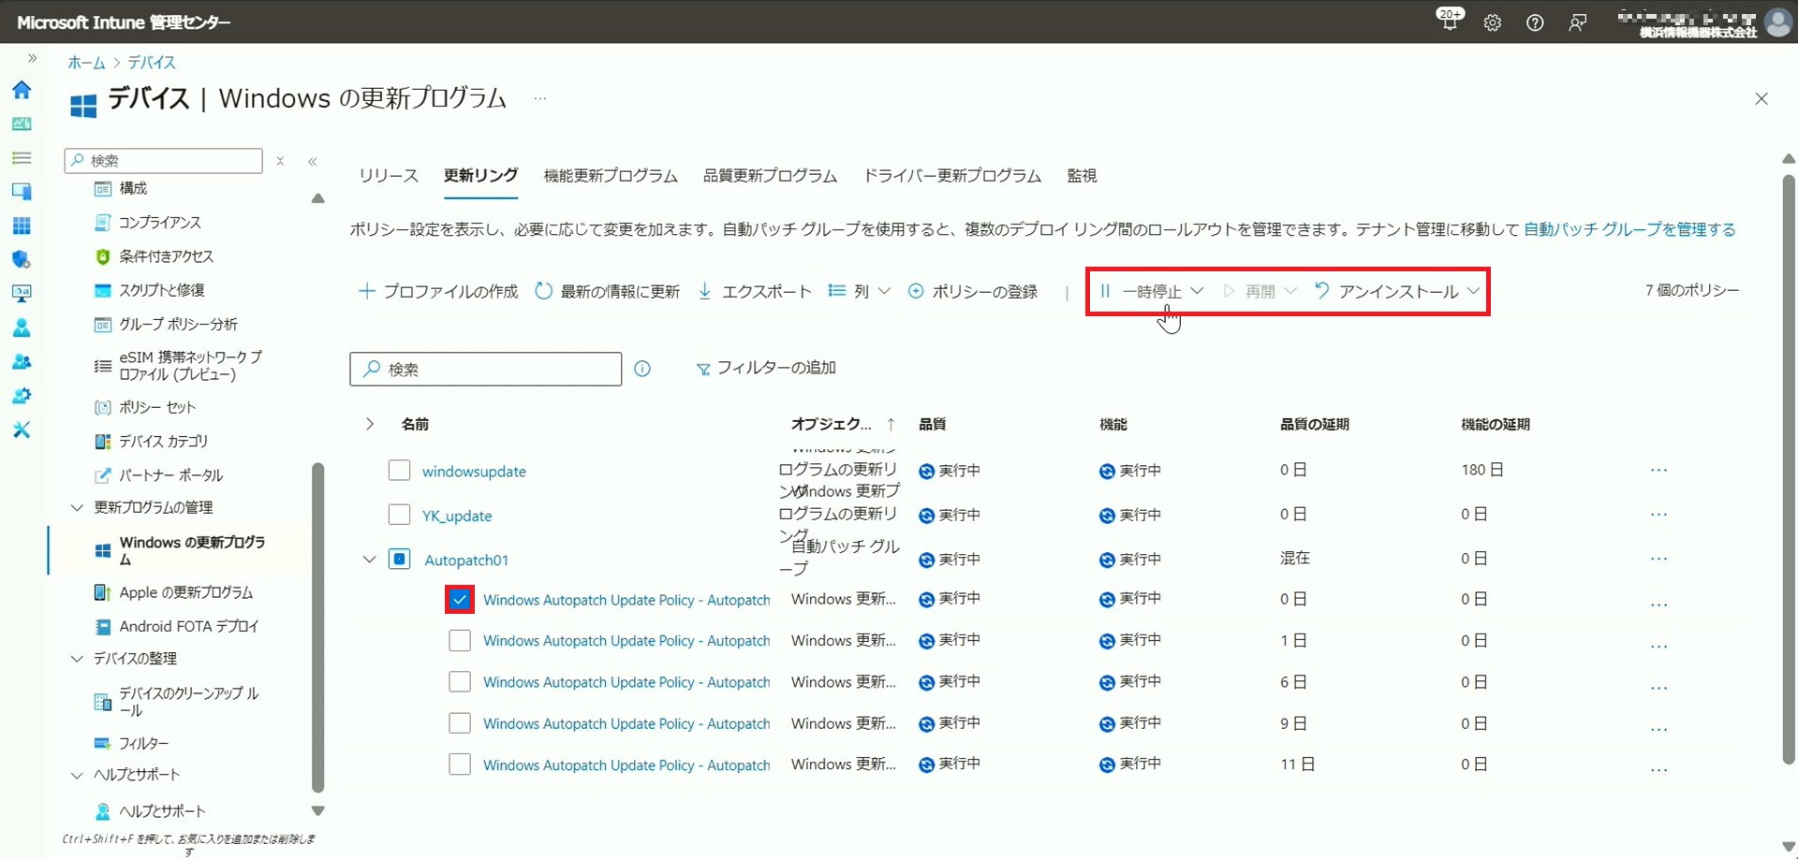
Task: Go to Home icon in rail
Action: tap(22, 90)
